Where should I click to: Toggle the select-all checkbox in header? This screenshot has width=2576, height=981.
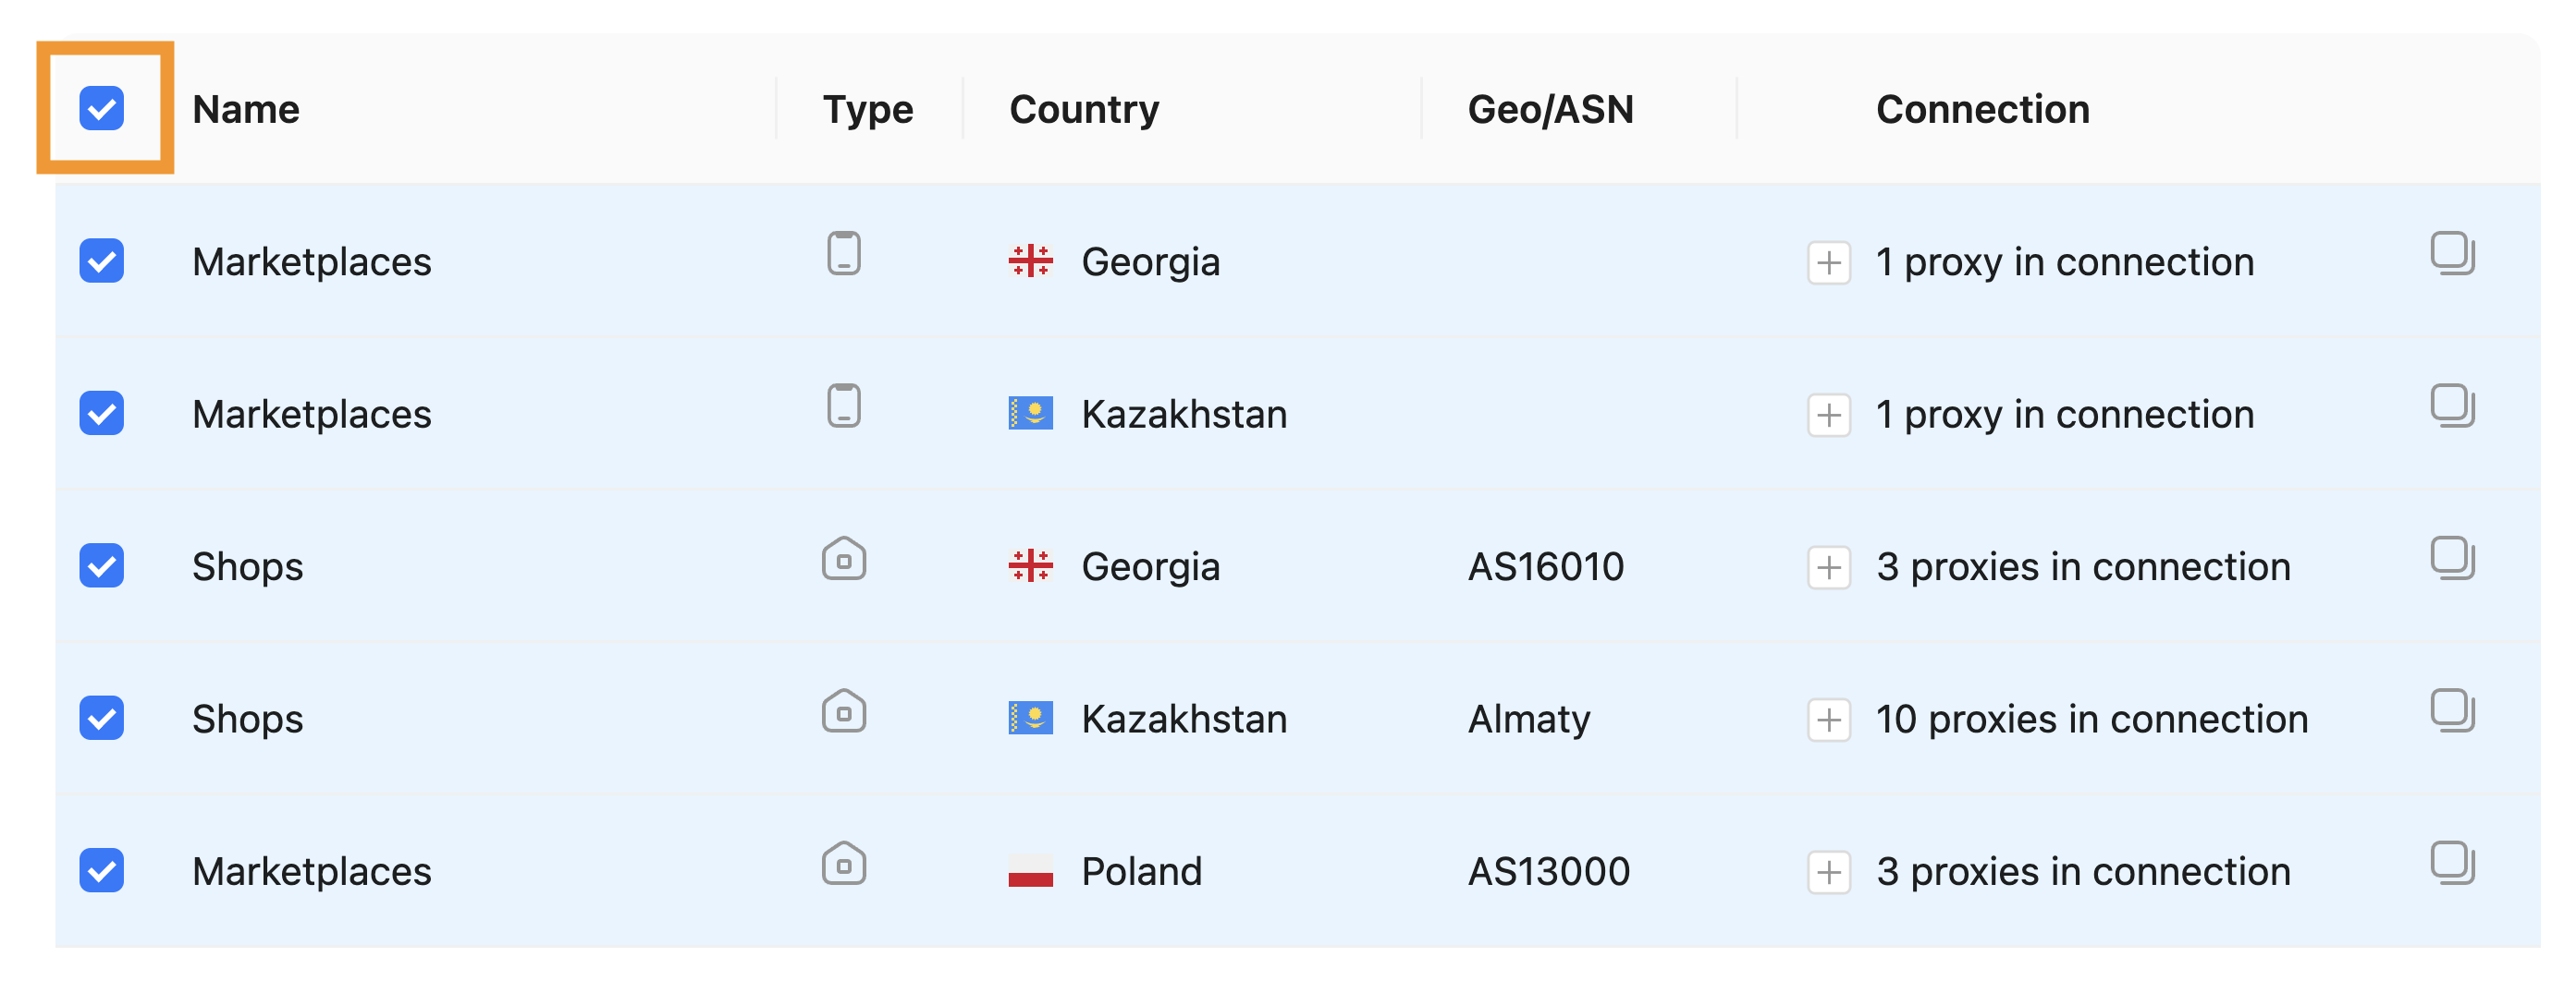click(x=102, y=108)
